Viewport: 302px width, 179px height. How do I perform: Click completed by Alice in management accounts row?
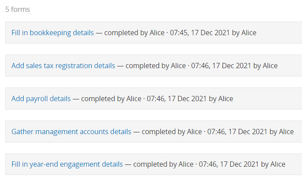(172, 132)
